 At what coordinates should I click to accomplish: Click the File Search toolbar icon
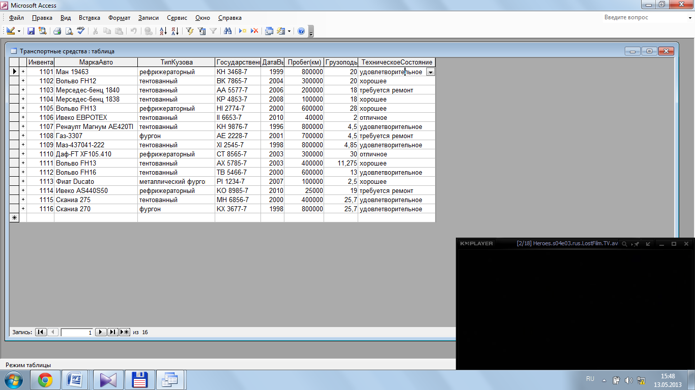(x=42, y=31)
